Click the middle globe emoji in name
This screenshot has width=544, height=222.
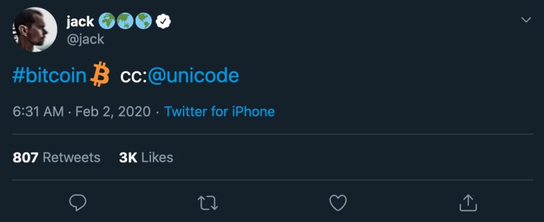(126, 21)
